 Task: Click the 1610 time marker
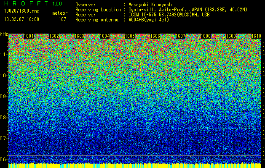[257, 36]
